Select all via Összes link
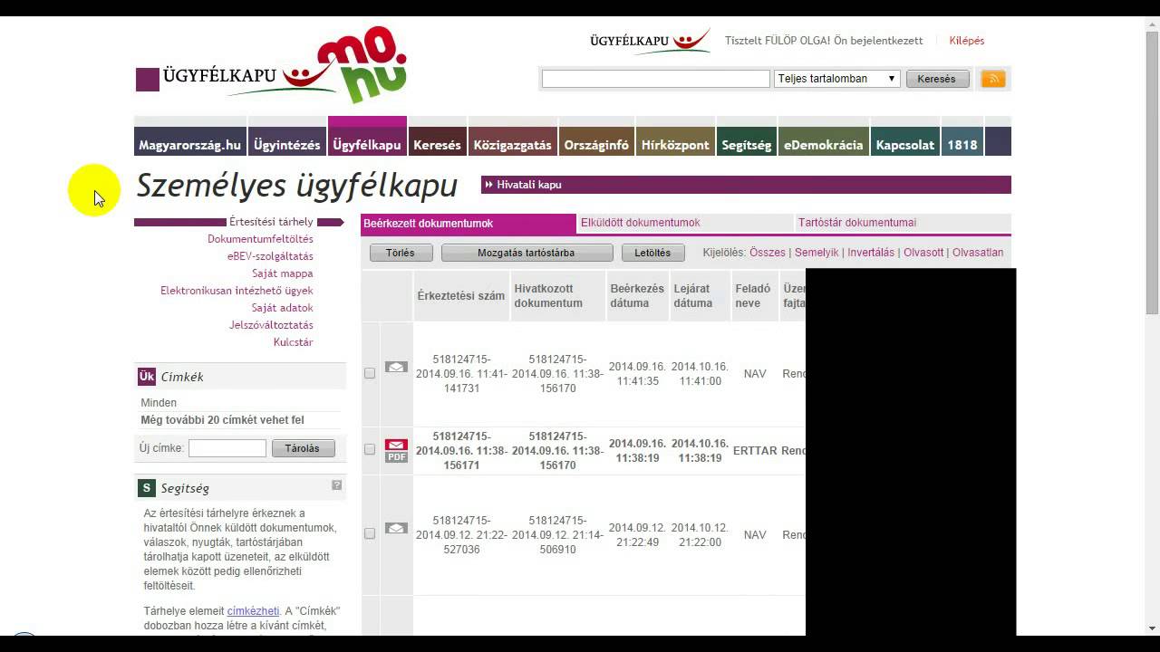The image size is (1160, 652). [x=768, y=253]
